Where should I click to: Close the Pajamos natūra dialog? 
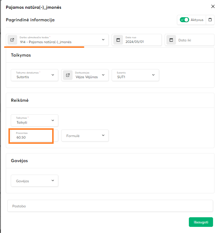pyautogui.click(x=212, y=6)
